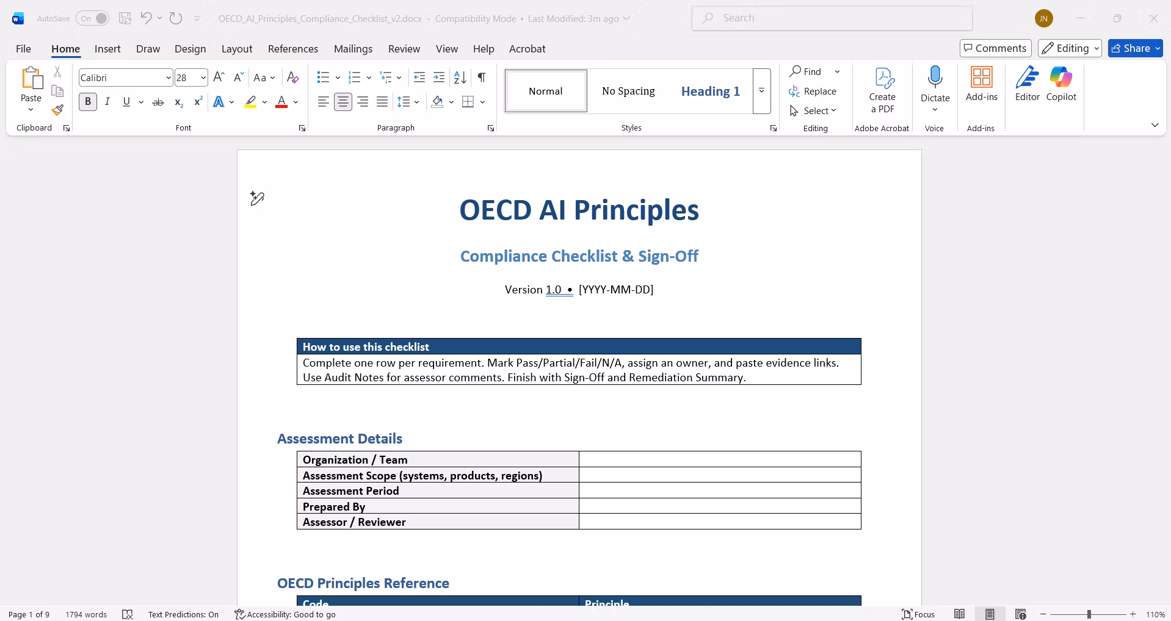Open the Add-ins gallery
Image resolution: width=1171 pixels, height=621 pixels.
coord(982,84)
